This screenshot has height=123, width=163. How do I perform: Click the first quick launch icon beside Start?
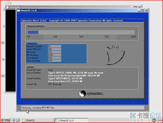(13, 120)
